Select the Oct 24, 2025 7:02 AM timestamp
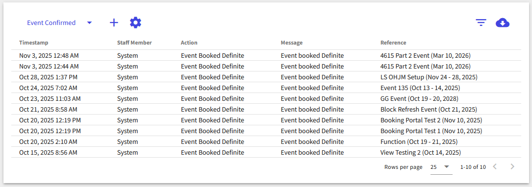Viewport: 532px width, 187px height. point(48,88)
